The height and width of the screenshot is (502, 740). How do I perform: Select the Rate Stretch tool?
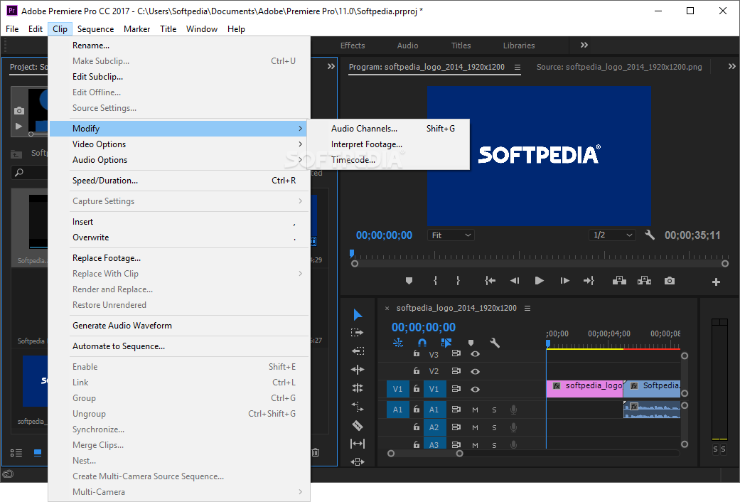(x=358, y=406)
